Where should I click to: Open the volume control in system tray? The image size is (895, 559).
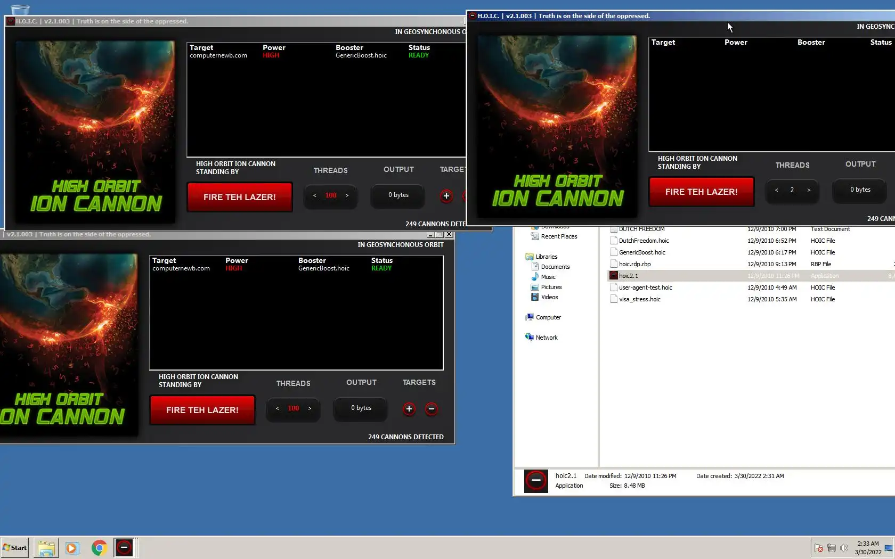click(x=844, y=548)
